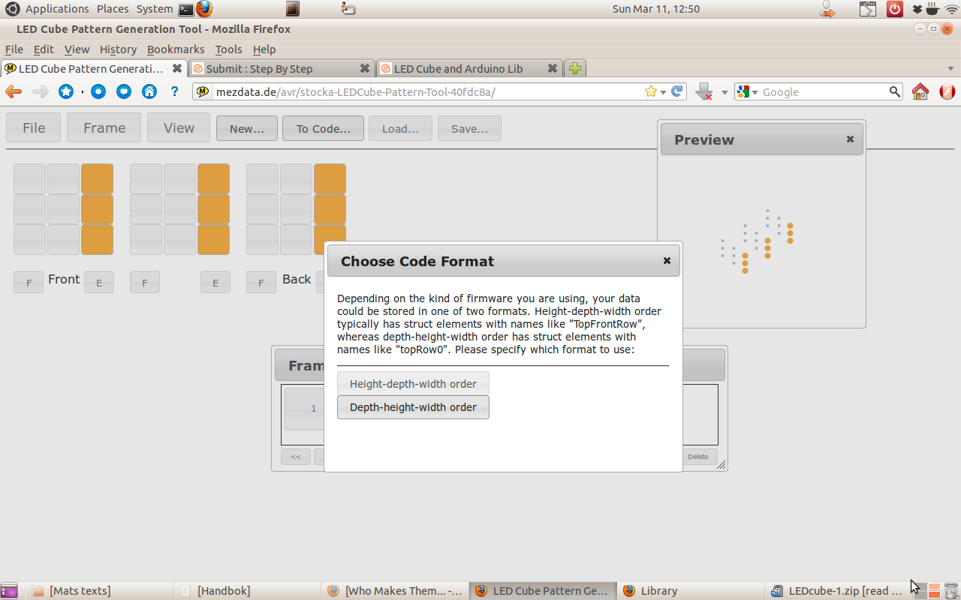
Task: Click the << button in the Frames panel
Action: click(296, 456)
